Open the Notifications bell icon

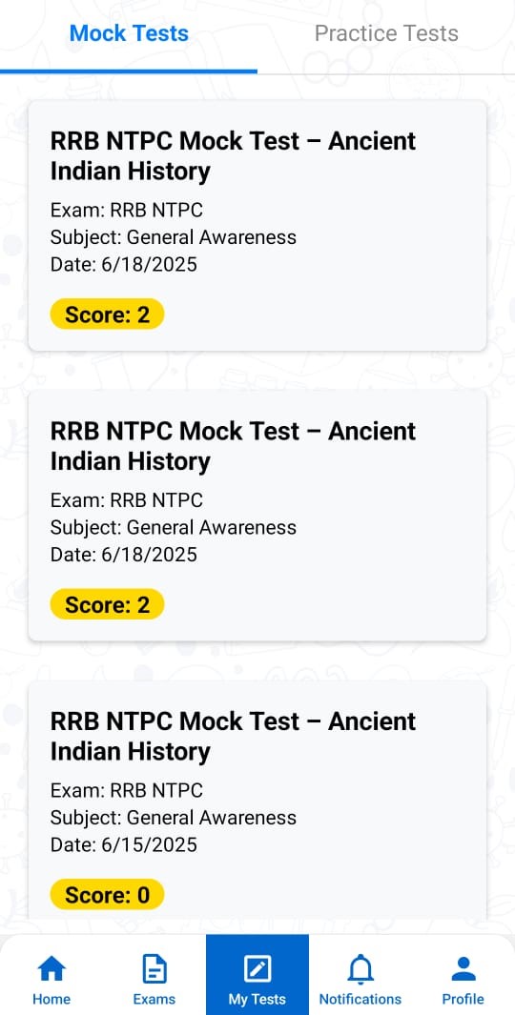[360, 969]
